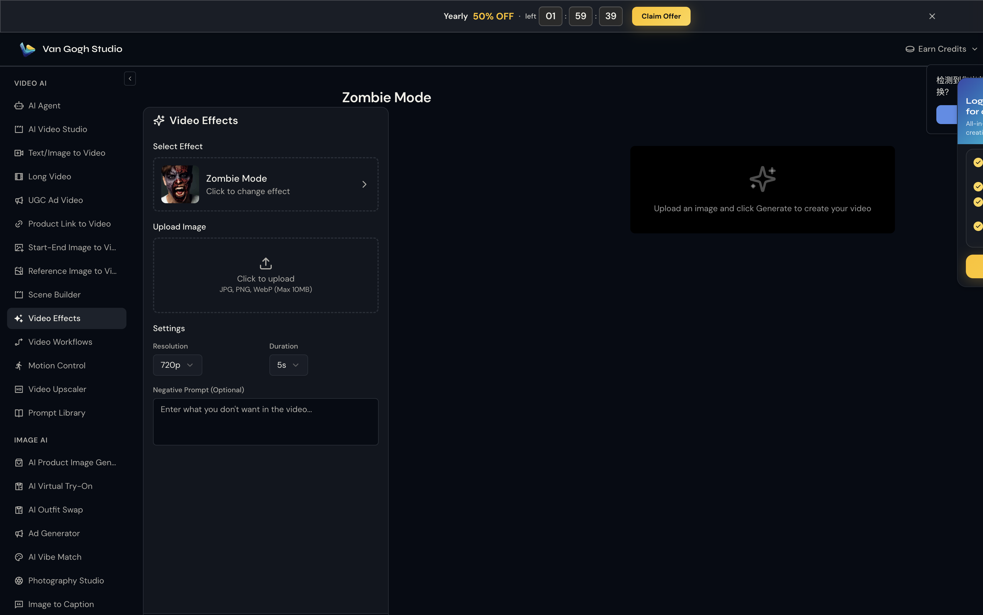Click the upload arrow icon
983x615 pixels.
[266, 263]
